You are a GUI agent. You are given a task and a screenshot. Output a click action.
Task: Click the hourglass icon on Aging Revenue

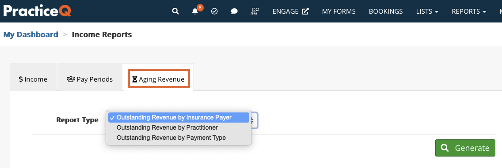[135, 79]
